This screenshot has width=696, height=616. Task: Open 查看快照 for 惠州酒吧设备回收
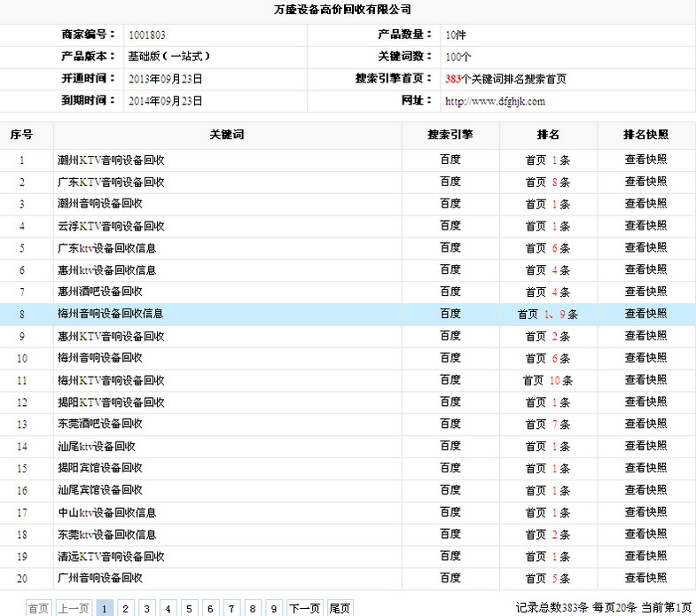[x=645, y=292]
